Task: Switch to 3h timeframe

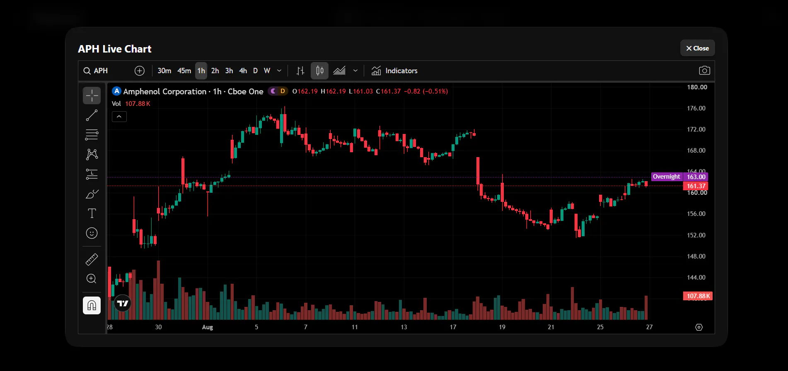Action: [229, 71]
